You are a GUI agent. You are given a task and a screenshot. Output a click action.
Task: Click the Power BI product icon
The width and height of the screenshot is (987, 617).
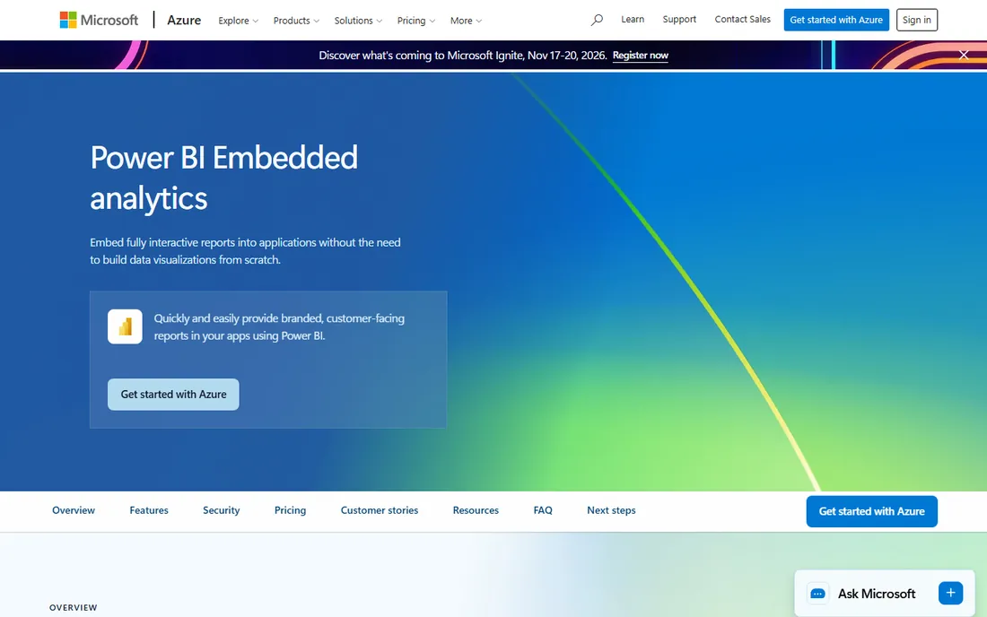(x=125, y=326)
